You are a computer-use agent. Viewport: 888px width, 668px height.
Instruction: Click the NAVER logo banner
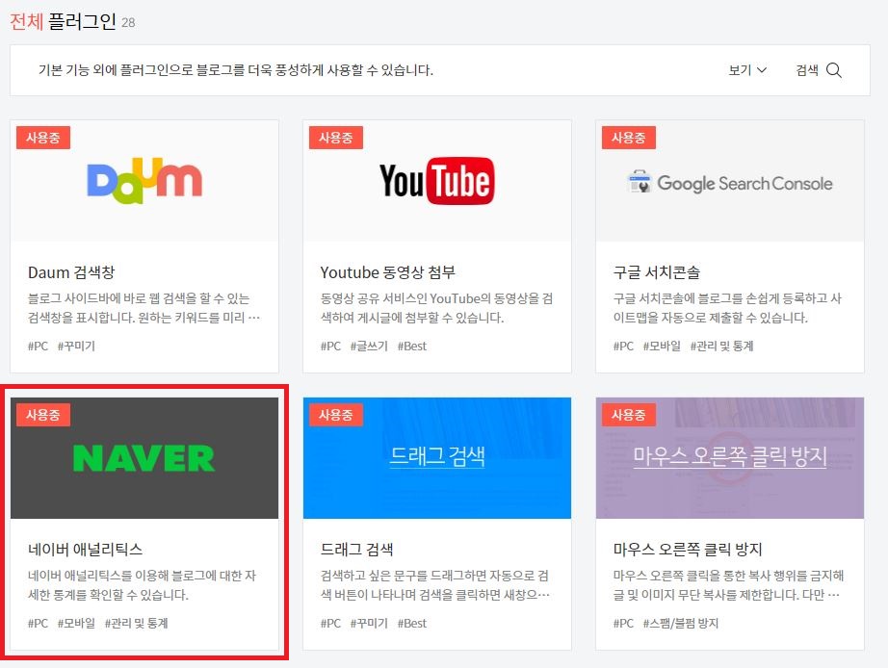coord(144,458)
